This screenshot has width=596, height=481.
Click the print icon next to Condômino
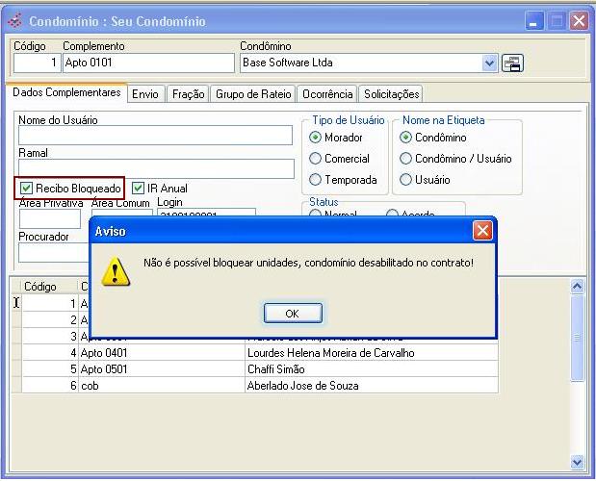coord(513,63)
